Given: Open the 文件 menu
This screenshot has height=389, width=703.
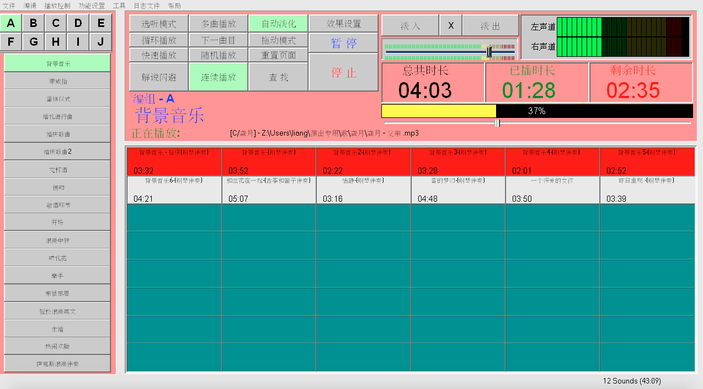Looking at the screenshot, I should [x=9, y=6].
